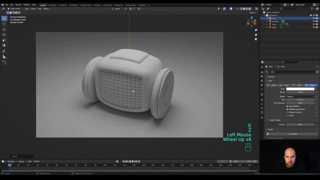Switch to rendered viewport shading
320x180 pixels.
pyautogui.click(x=250, y=9)
